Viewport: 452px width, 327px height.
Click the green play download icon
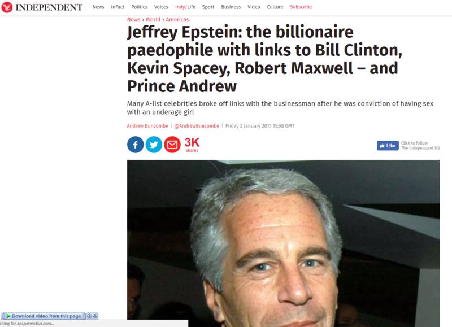[8, 316]
